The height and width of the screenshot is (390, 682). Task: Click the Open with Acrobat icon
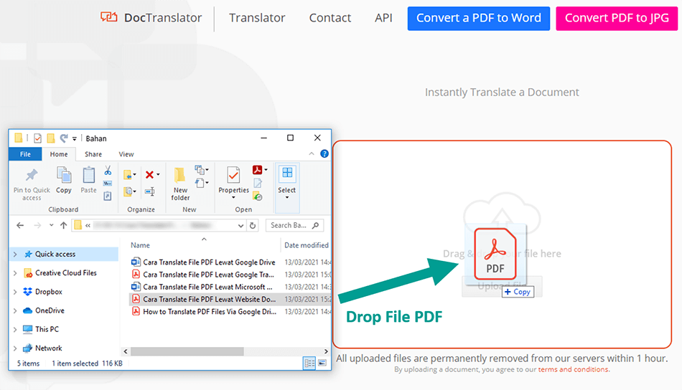(x=258, y=170)
